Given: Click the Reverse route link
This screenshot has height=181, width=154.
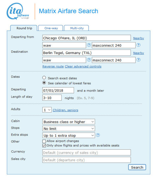Looking at the screenshot, I should 53,66.
